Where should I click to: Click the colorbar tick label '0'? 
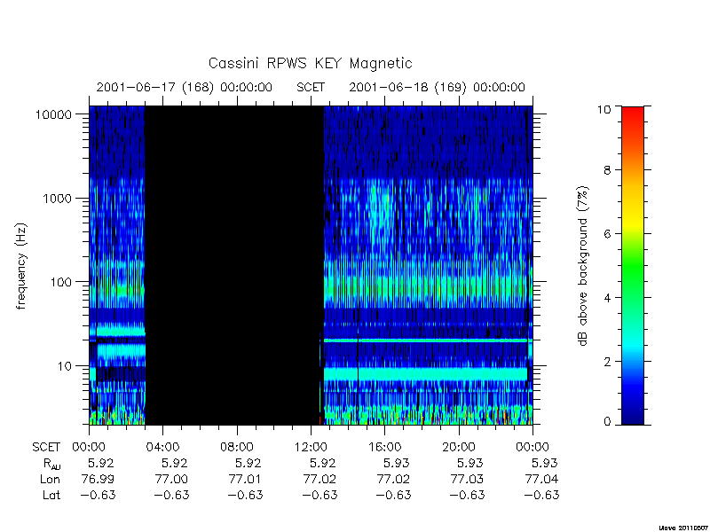click(607, 422)
